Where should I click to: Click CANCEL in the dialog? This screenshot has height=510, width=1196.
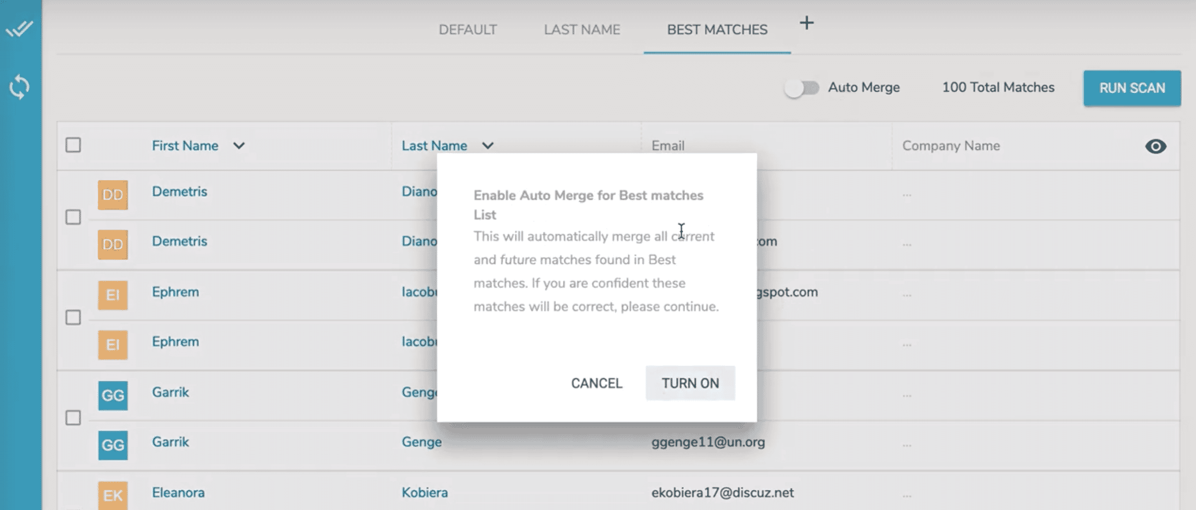click(x=597, y=383)
